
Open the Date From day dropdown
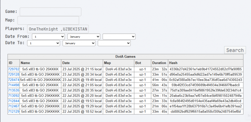tap(48, 36)
